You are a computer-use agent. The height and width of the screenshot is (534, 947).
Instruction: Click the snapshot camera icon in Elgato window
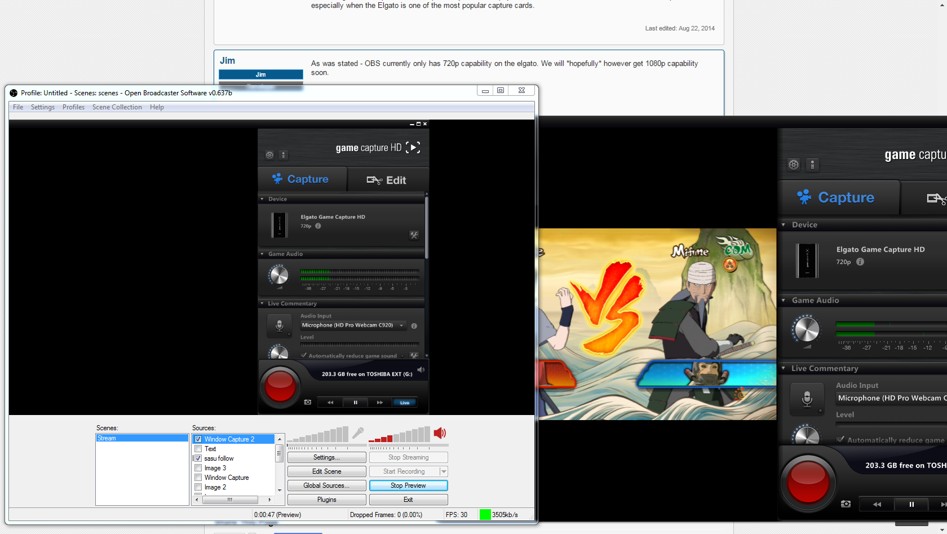point(846,504)
